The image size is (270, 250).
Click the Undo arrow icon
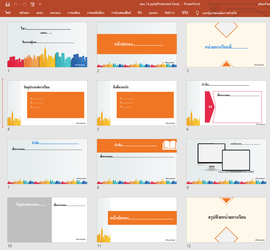coord(15,4)
